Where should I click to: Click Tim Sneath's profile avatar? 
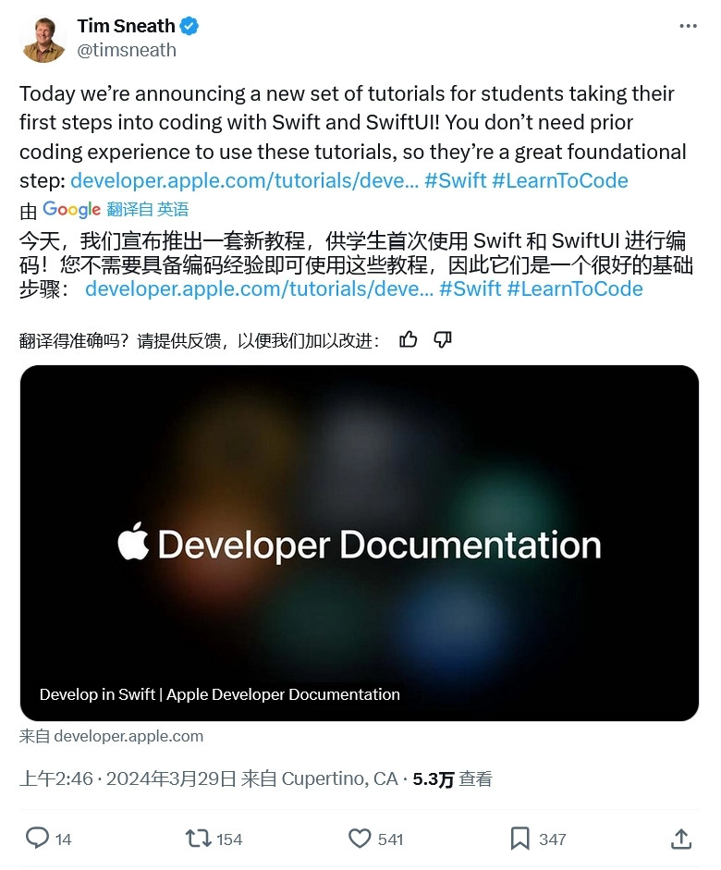tap(43, 40)
